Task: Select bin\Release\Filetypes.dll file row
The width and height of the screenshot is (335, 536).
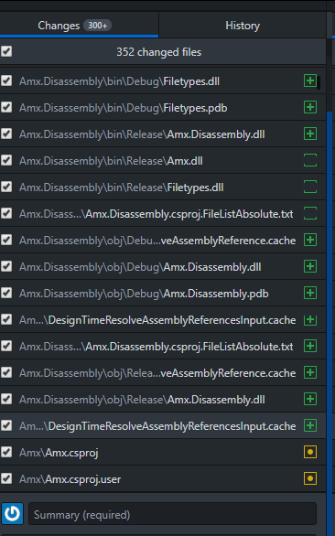Action: tap(163, 187)
